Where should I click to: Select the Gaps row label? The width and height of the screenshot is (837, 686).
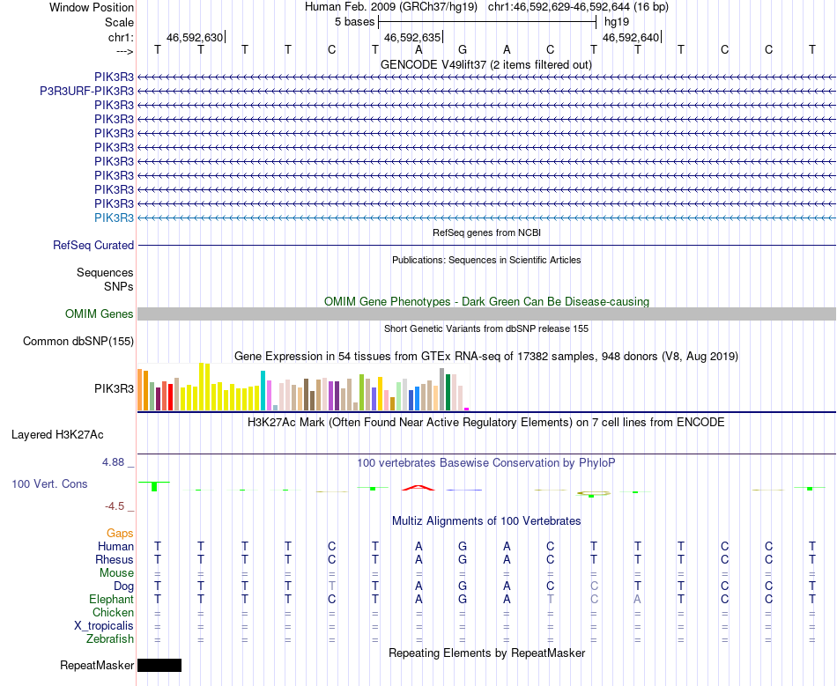(x=120, y=533)
